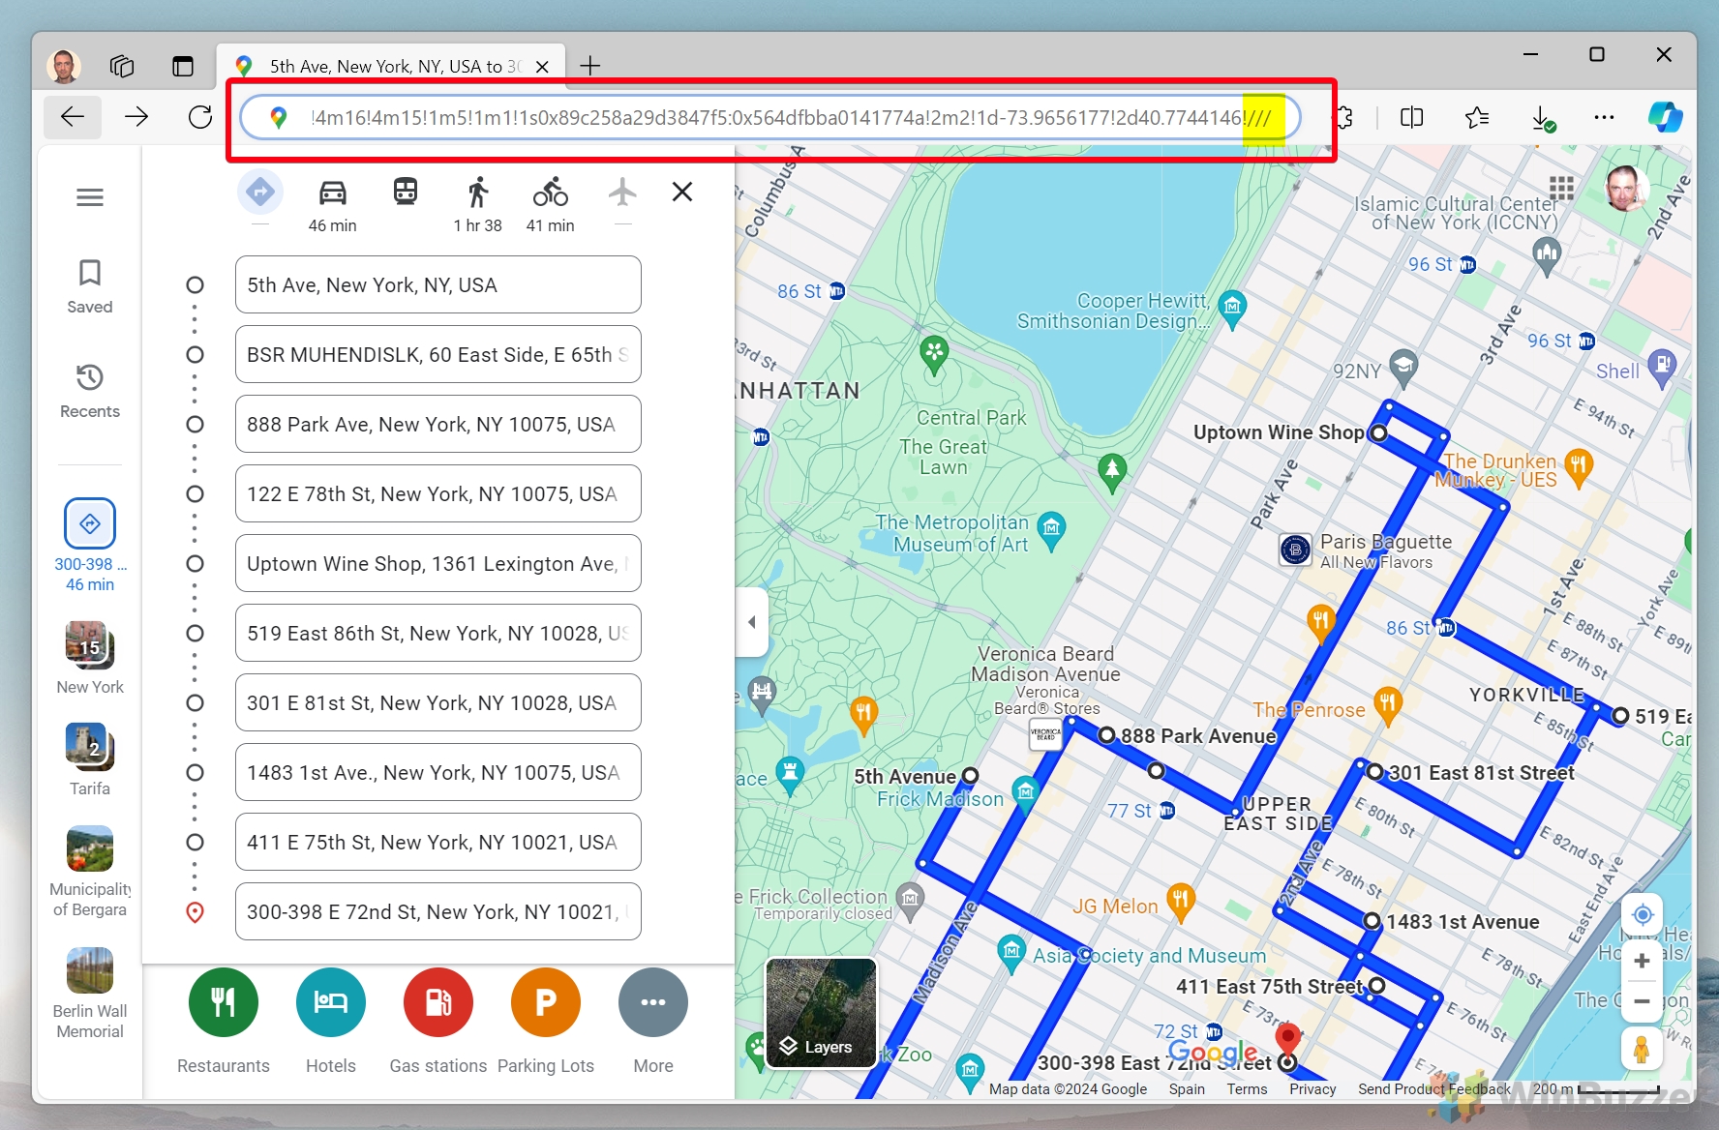Open the New York recent thumbnail
Viewport: 1719px width, 1130px height.
coord(90,646)
